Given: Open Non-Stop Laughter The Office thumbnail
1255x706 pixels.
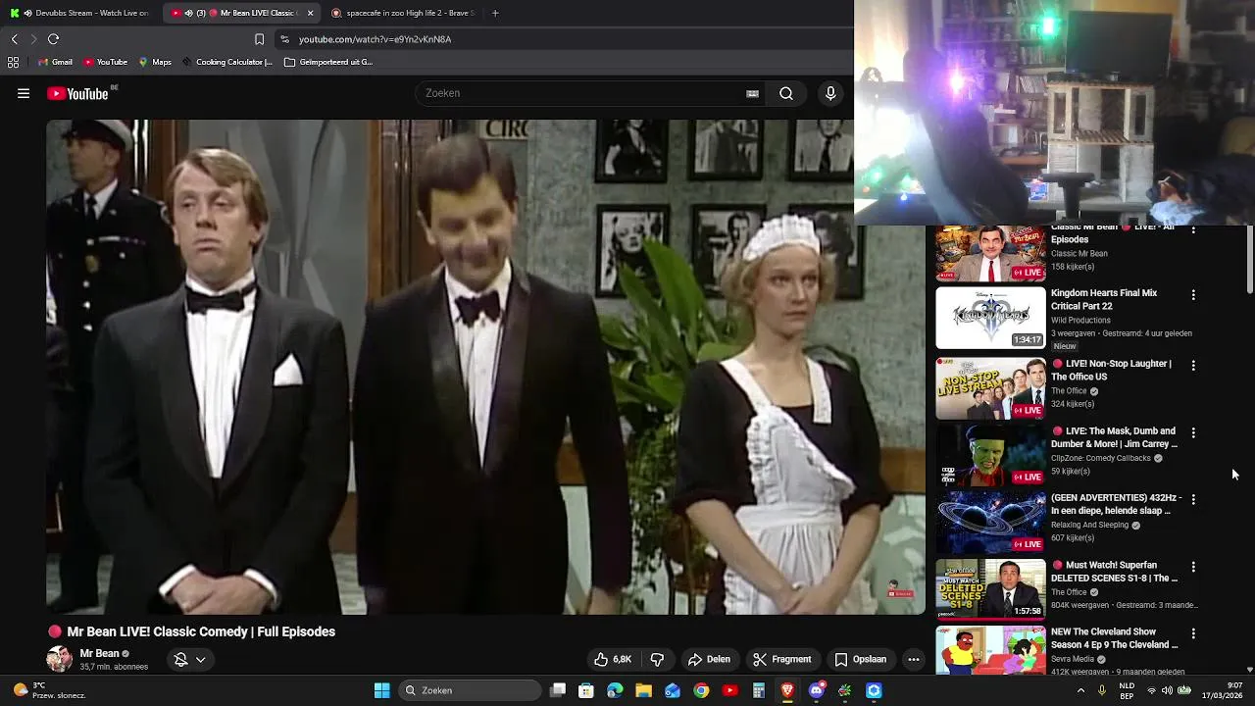Looking at the screenshot, I should point(990,388).
